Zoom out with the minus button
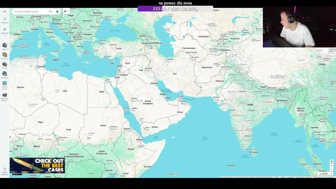The width and height of the screenshot is (336, 189). [331, 169]
